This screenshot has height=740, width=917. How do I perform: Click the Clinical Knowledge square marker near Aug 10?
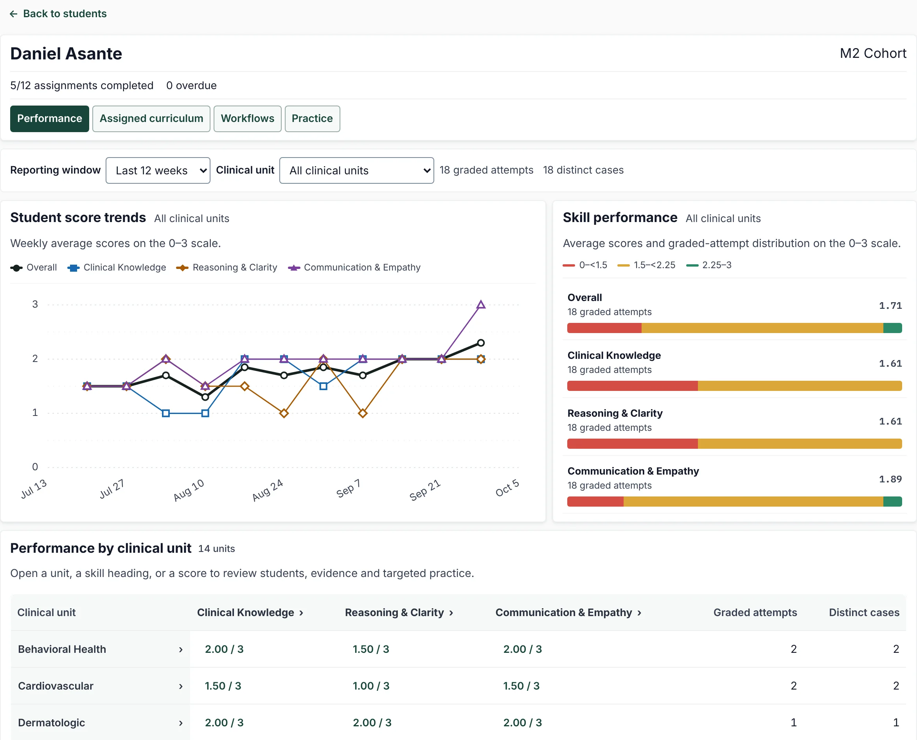pos(205,413)
